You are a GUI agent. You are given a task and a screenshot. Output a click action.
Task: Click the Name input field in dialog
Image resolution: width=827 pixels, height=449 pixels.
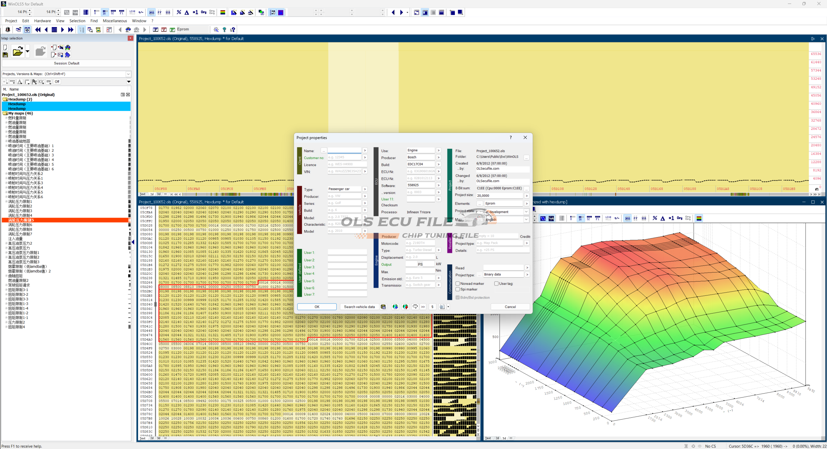tap(344, 151)
